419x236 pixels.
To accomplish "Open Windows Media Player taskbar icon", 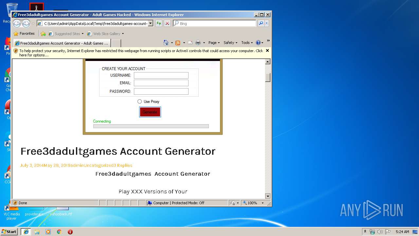I will (48, 232).
